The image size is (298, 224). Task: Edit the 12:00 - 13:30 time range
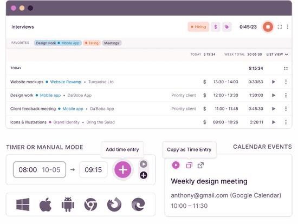click(x=225, y=95)
